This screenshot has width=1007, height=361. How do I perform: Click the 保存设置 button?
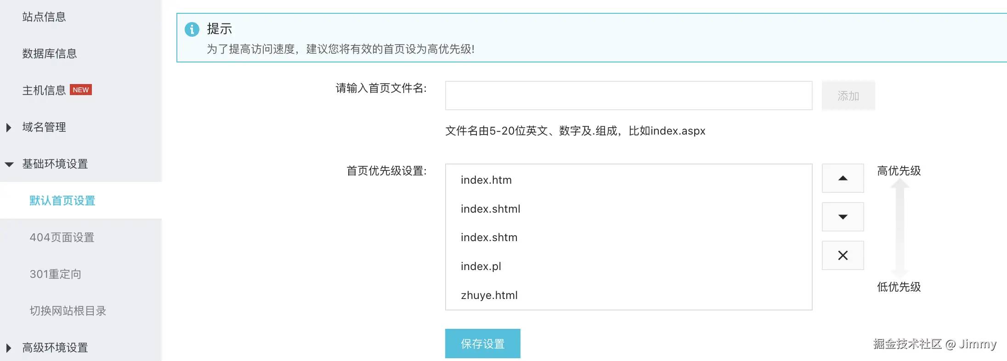coord(482,343)
